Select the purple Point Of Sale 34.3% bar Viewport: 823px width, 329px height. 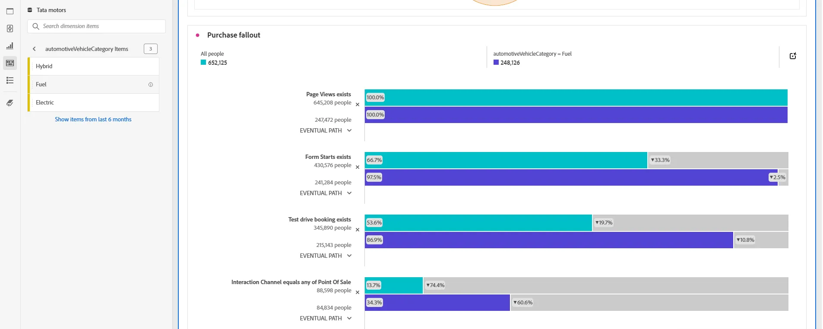click(437, 303)
